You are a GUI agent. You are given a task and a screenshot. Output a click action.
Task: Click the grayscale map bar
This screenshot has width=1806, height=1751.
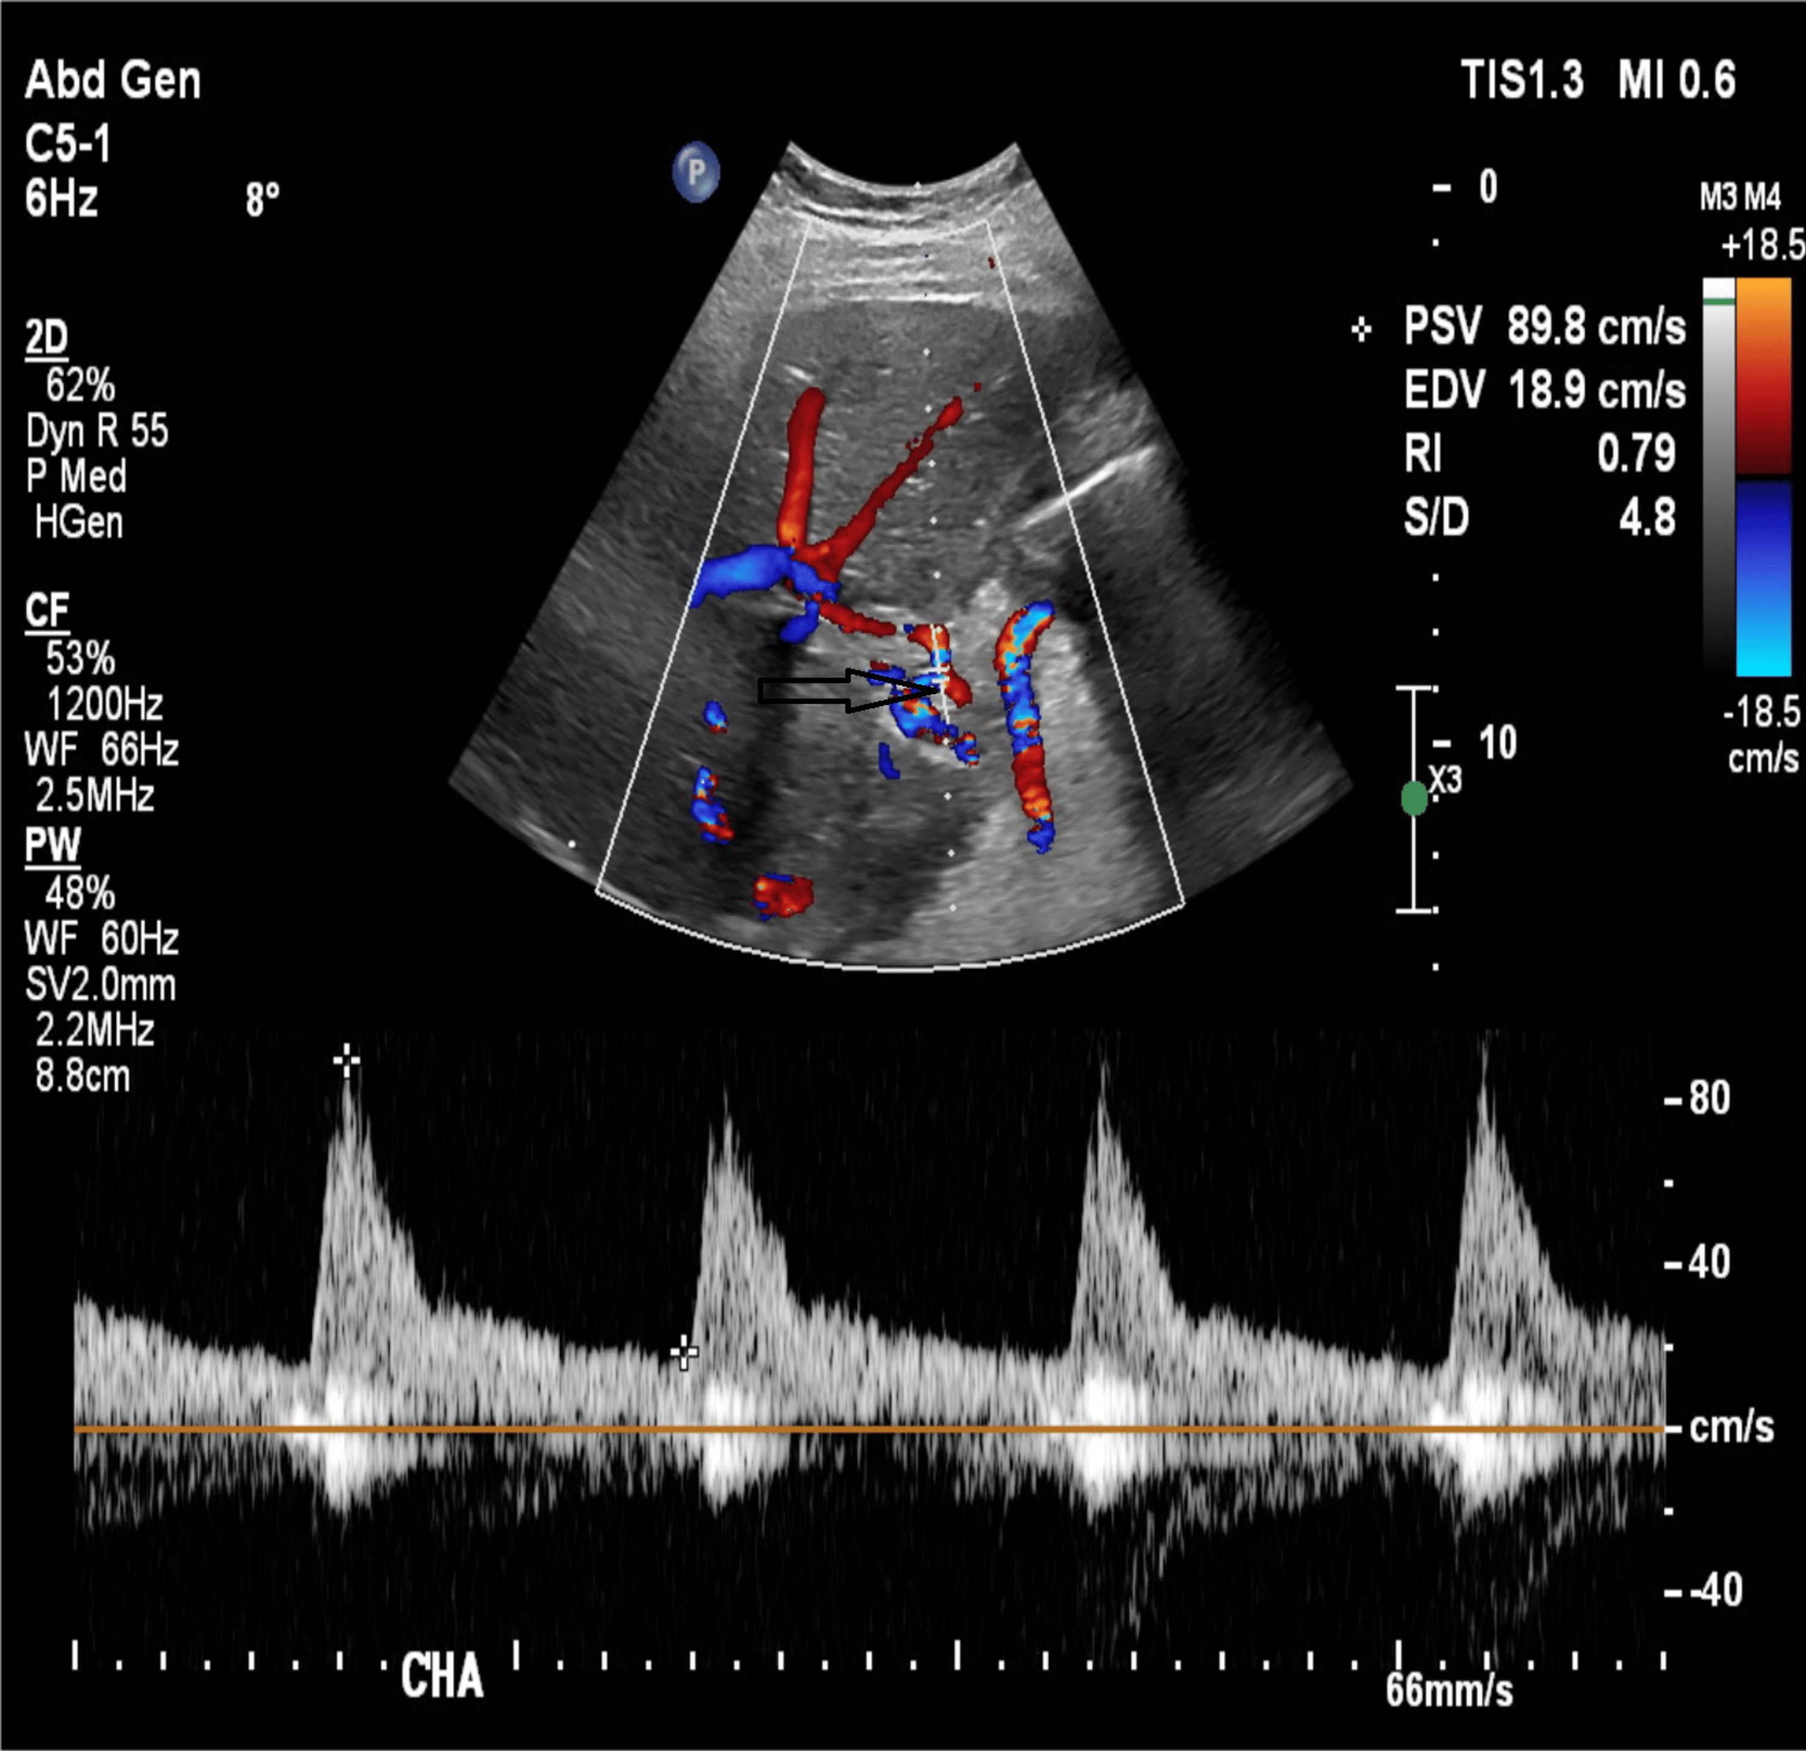coord(1719,477)
